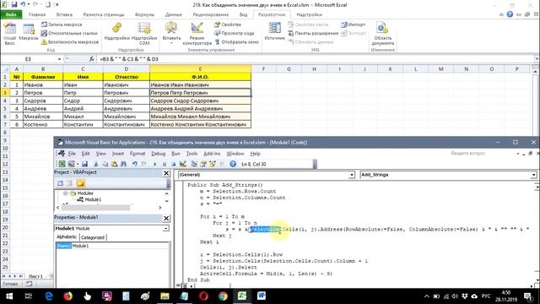Open Windows Start button
This screenshot has width=540, height=304.
tap(9, 296)
